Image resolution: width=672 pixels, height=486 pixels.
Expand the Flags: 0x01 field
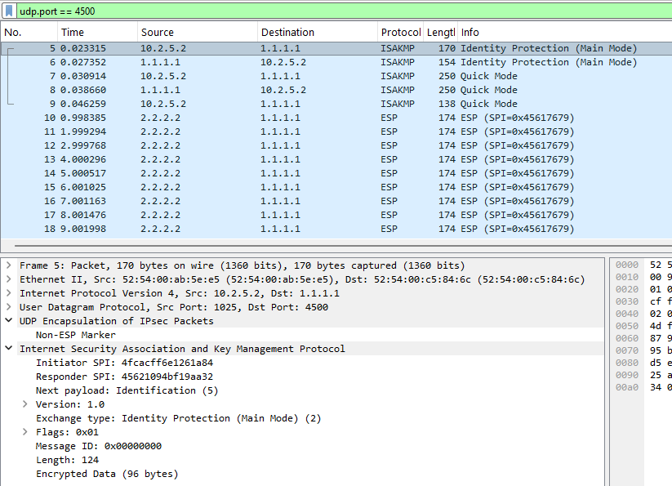[x=25, y=432]
